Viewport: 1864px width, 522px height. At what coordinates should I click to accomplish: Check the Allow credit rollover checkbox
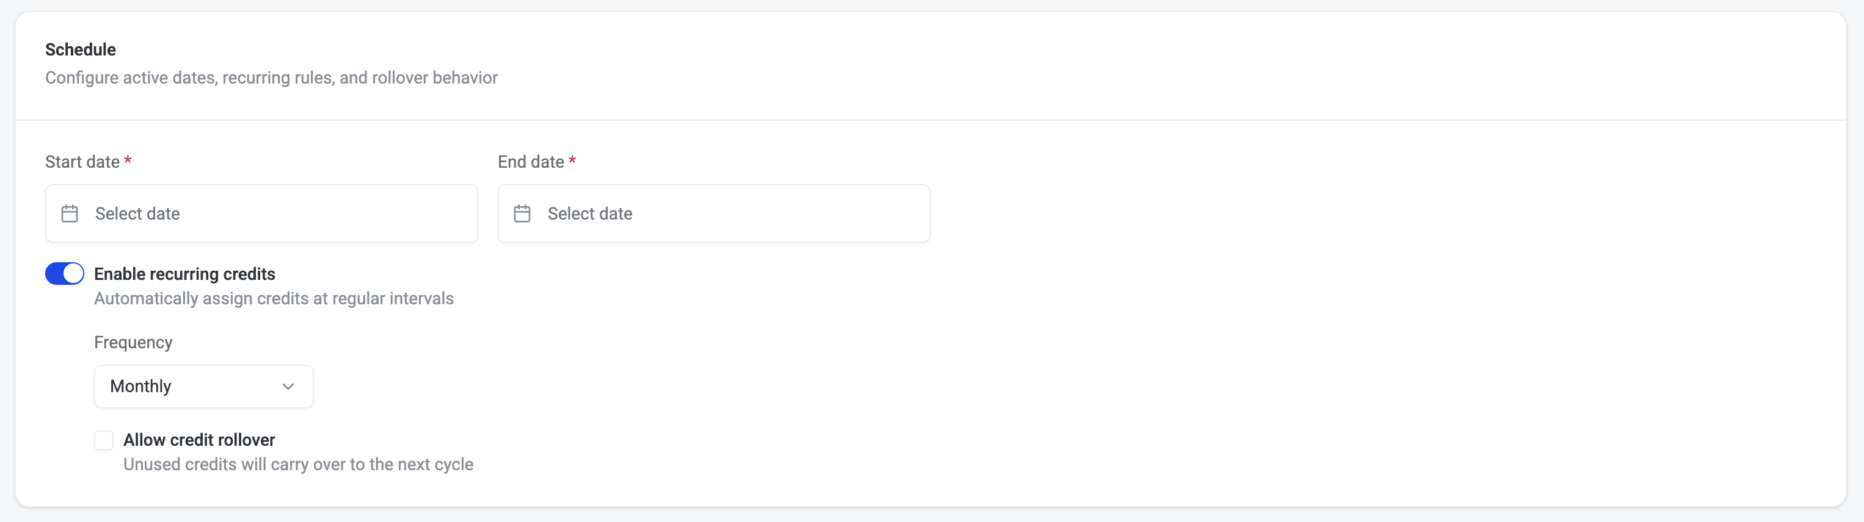(x=104, y=440)
